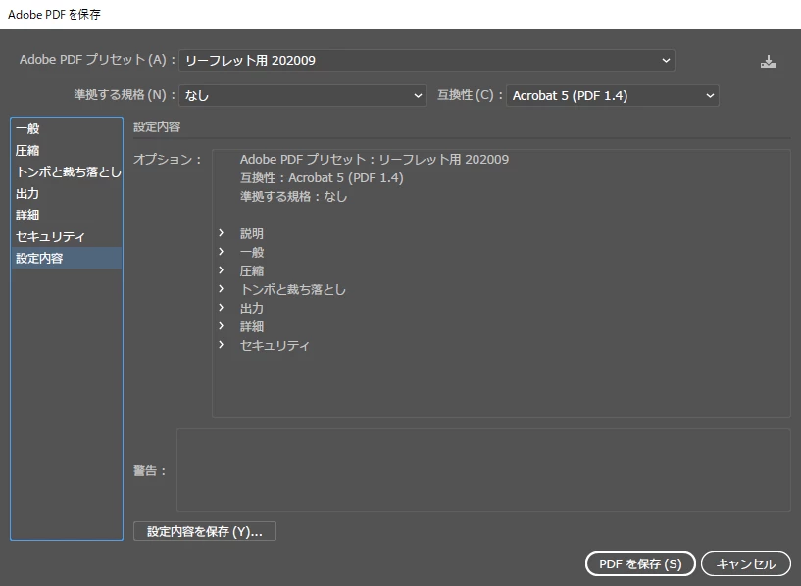Expand the 出力 chevron in options tree
Screen dimensions: 801x586
[x=222, y=308]
